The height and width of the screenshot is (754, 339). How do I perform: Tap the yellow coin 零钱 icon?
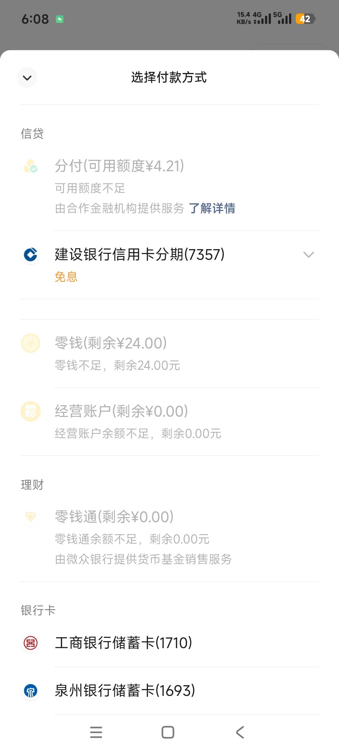coord(30,343)
